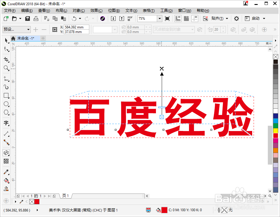
Task: Toggle Show grid button
Action: click(186, 19)
